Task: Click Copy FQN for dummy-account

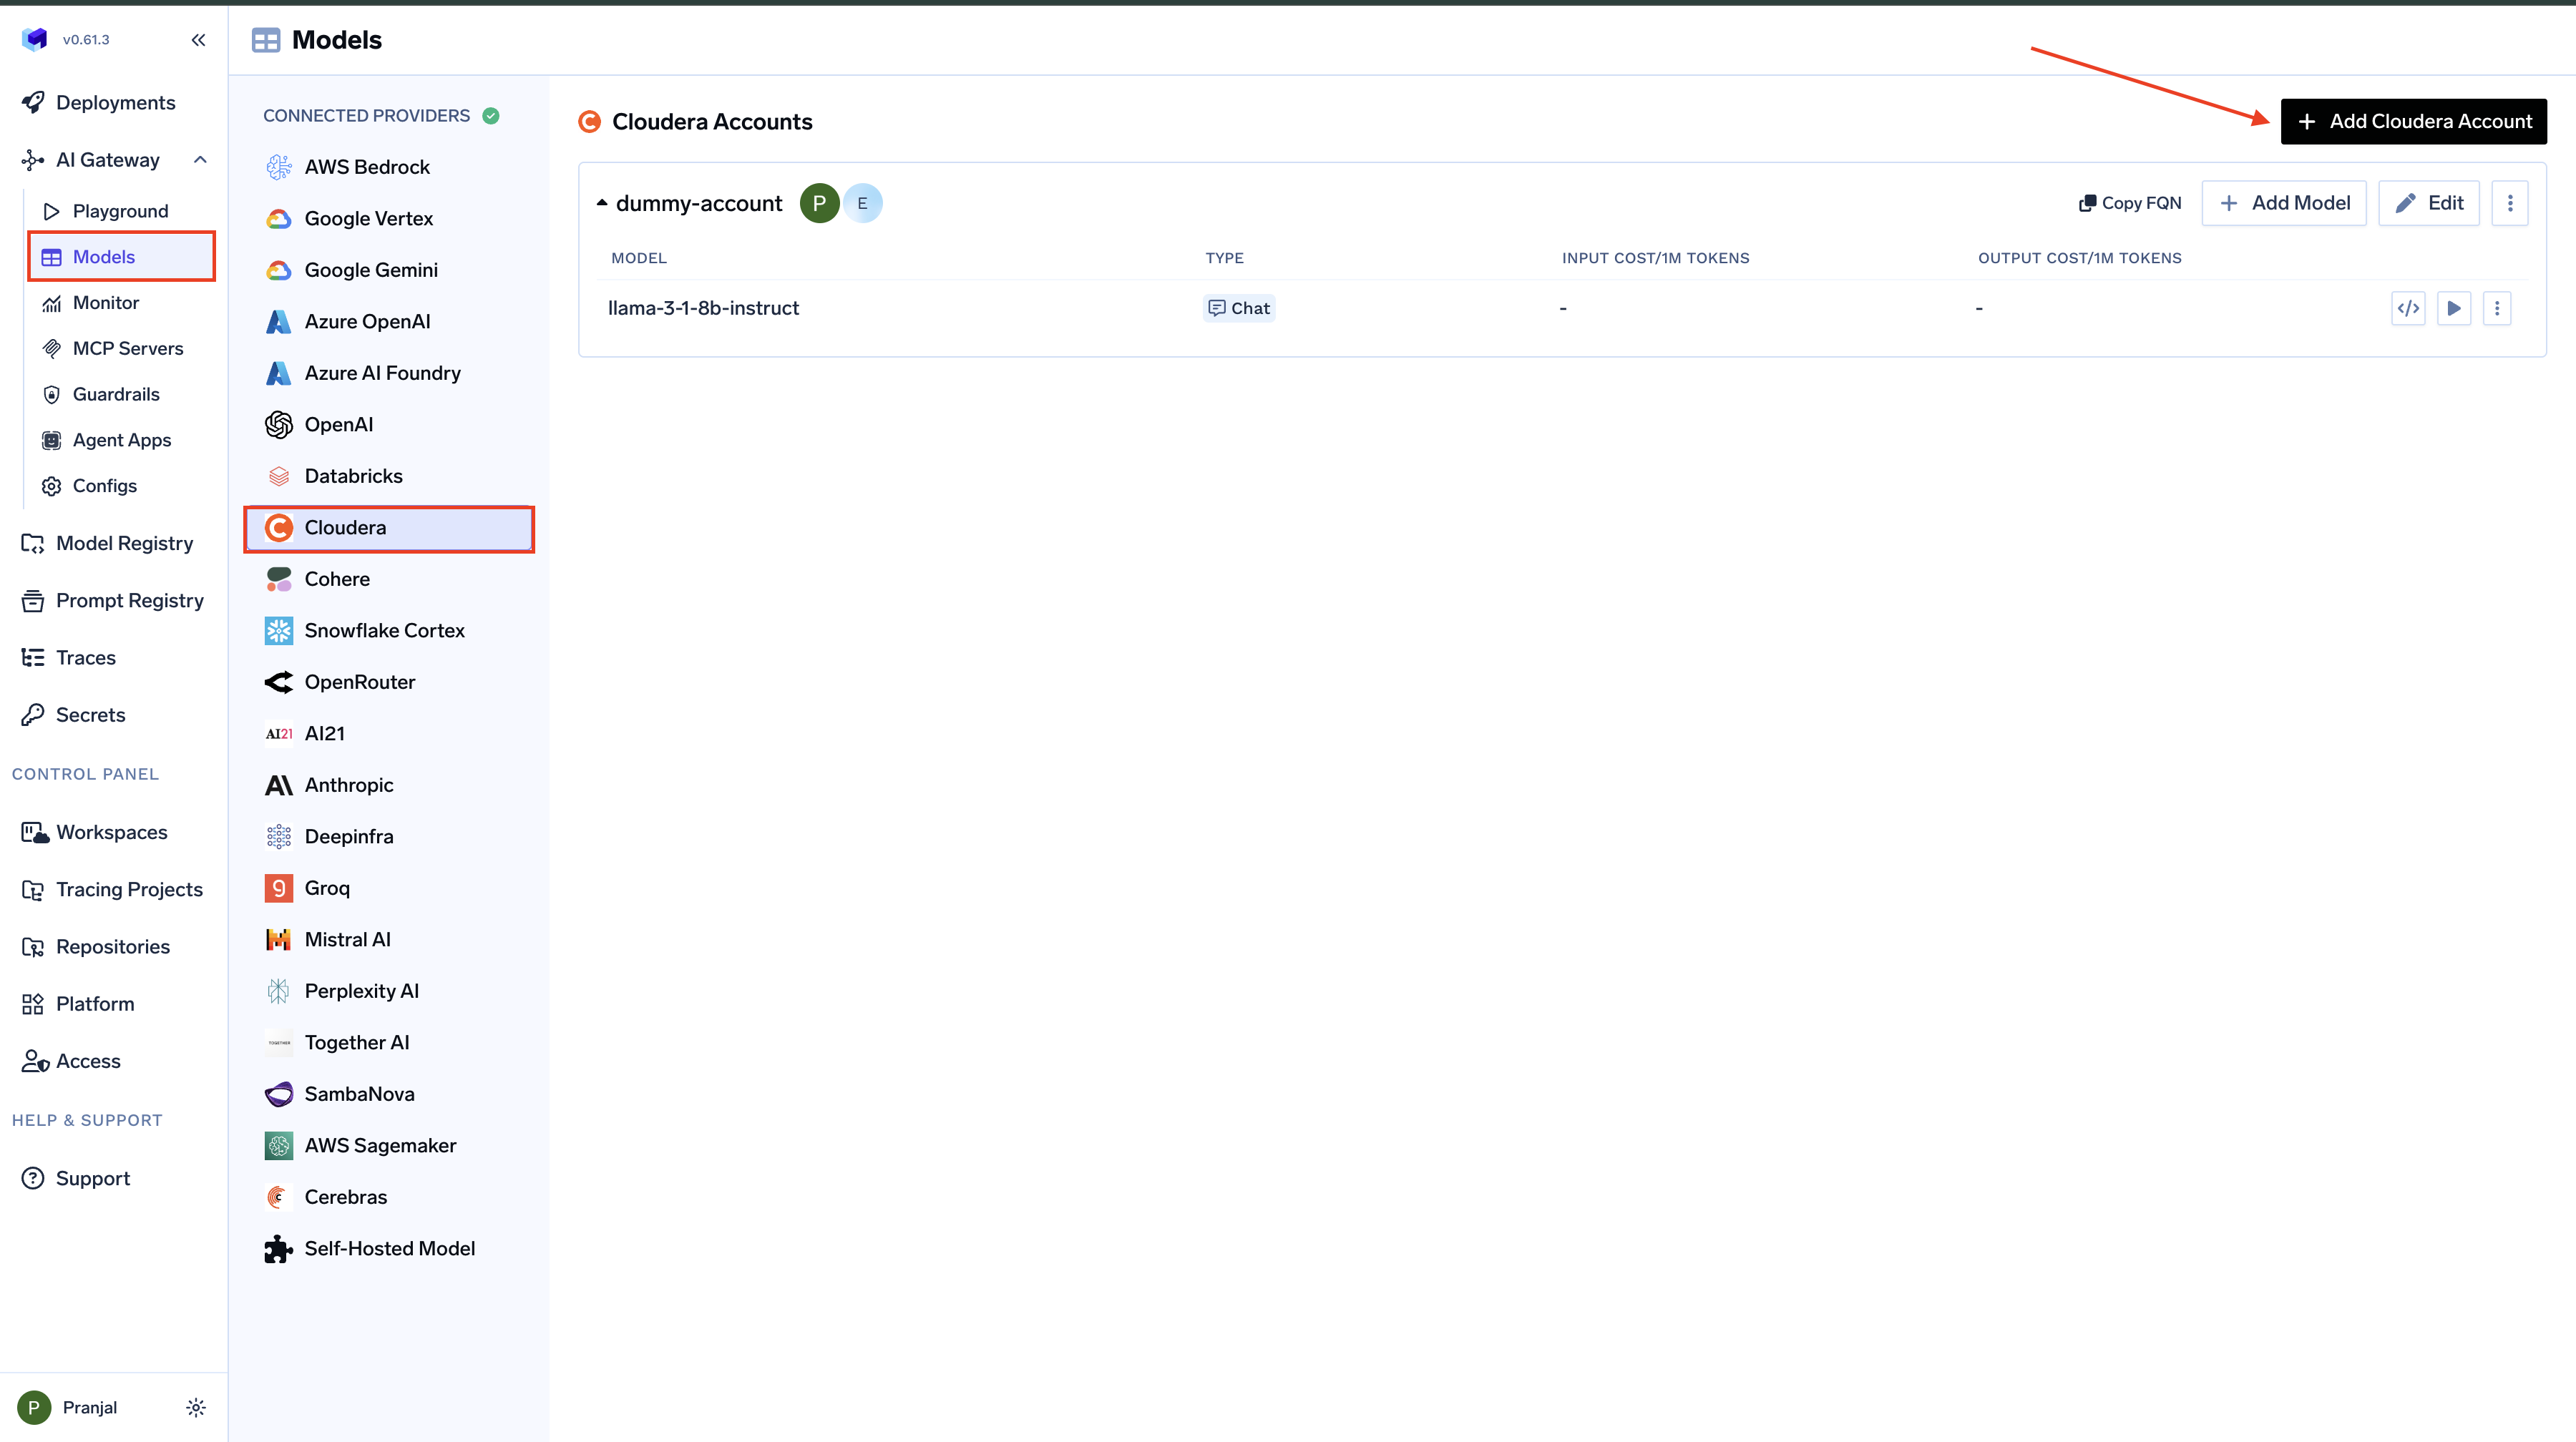Action: 2129,203
